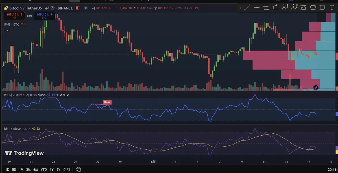Select the trend line drawing tool
Viewport: 338px width, 173px height.
(x=247, y=8)
